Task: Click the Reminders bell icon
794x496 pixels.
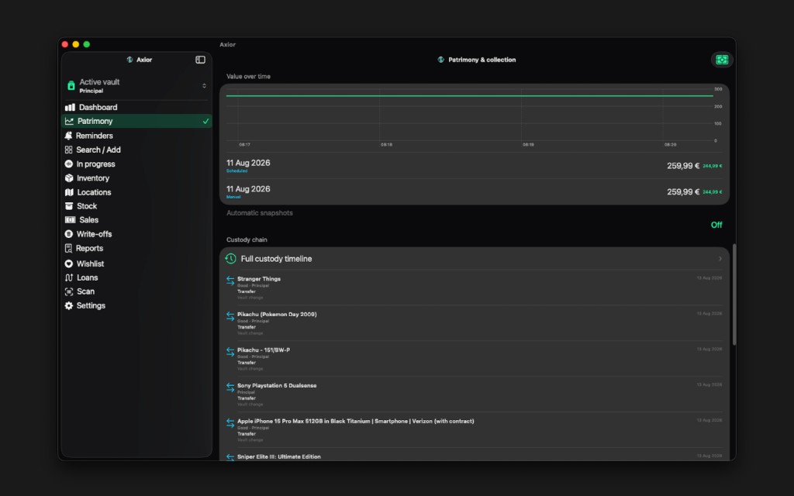Action: 68,136
